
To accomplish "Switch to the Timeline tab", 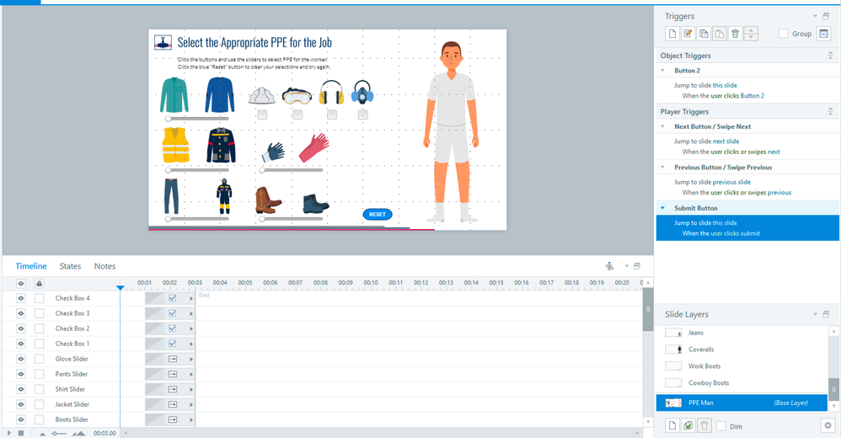I will (x=31, y=266).
